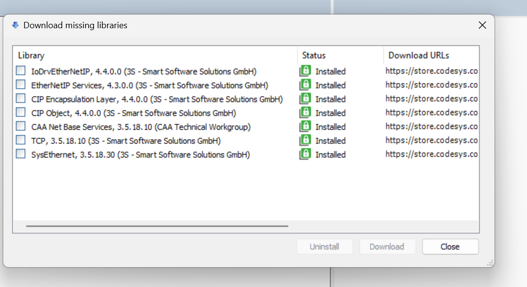Open the store URL in TCP row
Screen dimensions: 527x287
click(x=432, y=140)
